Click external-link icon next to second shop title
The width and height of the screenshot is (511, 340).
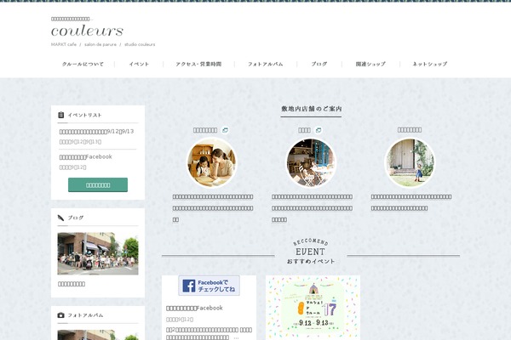[319, 130]
